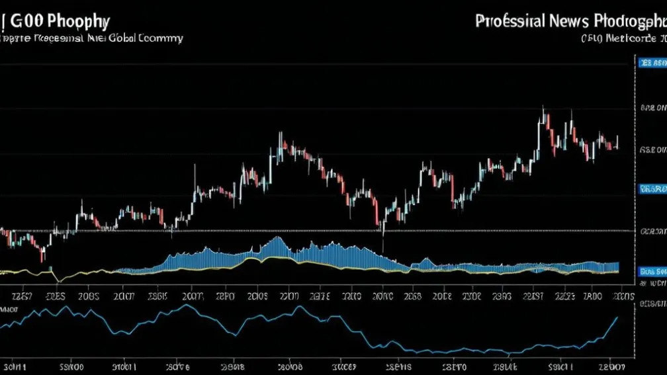
Task: Click the final candlestick at the chart's right edge
Action: coord(617,141)
